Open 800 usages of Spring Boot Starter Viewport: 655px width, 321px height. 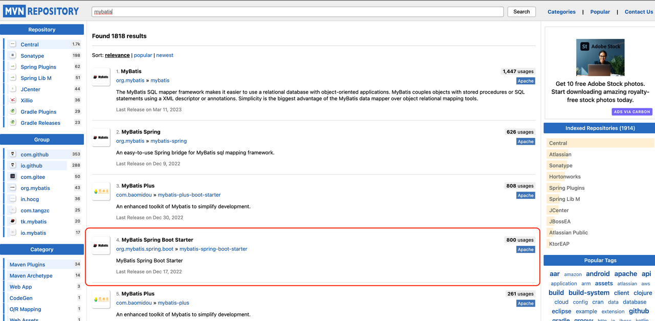point(520,240)
